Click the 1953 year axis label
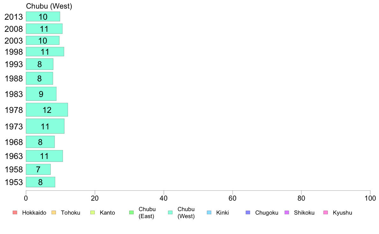Screen dimensions: 379x234 [x=14, y=182]
